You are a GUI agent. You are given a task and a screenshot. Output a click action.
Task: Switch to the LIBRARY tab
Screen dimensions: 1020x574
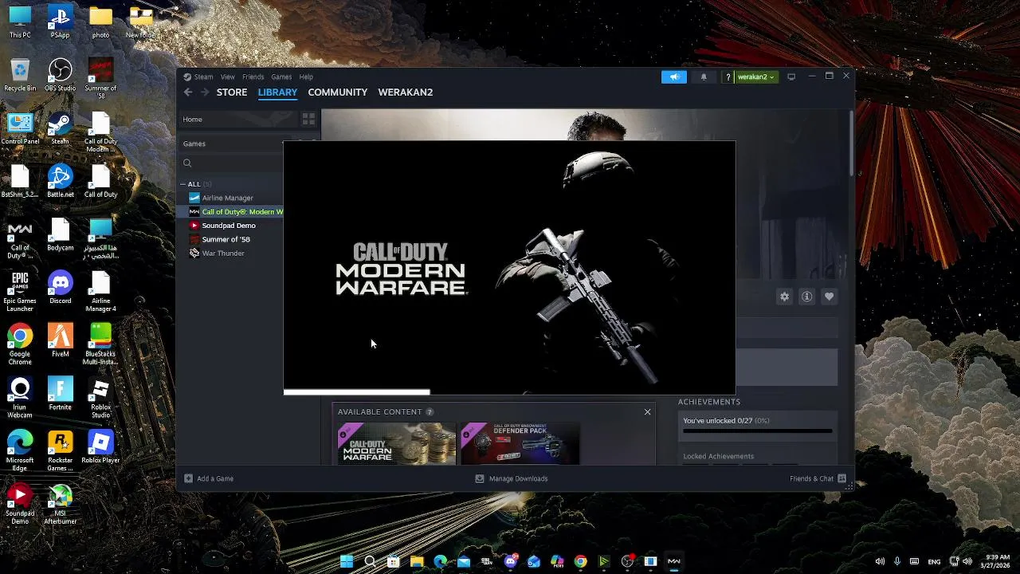pyautogui.click(x=277, y=92)
